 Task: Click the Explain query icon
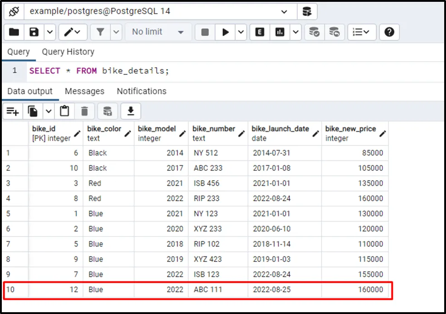tap(260, 32)
